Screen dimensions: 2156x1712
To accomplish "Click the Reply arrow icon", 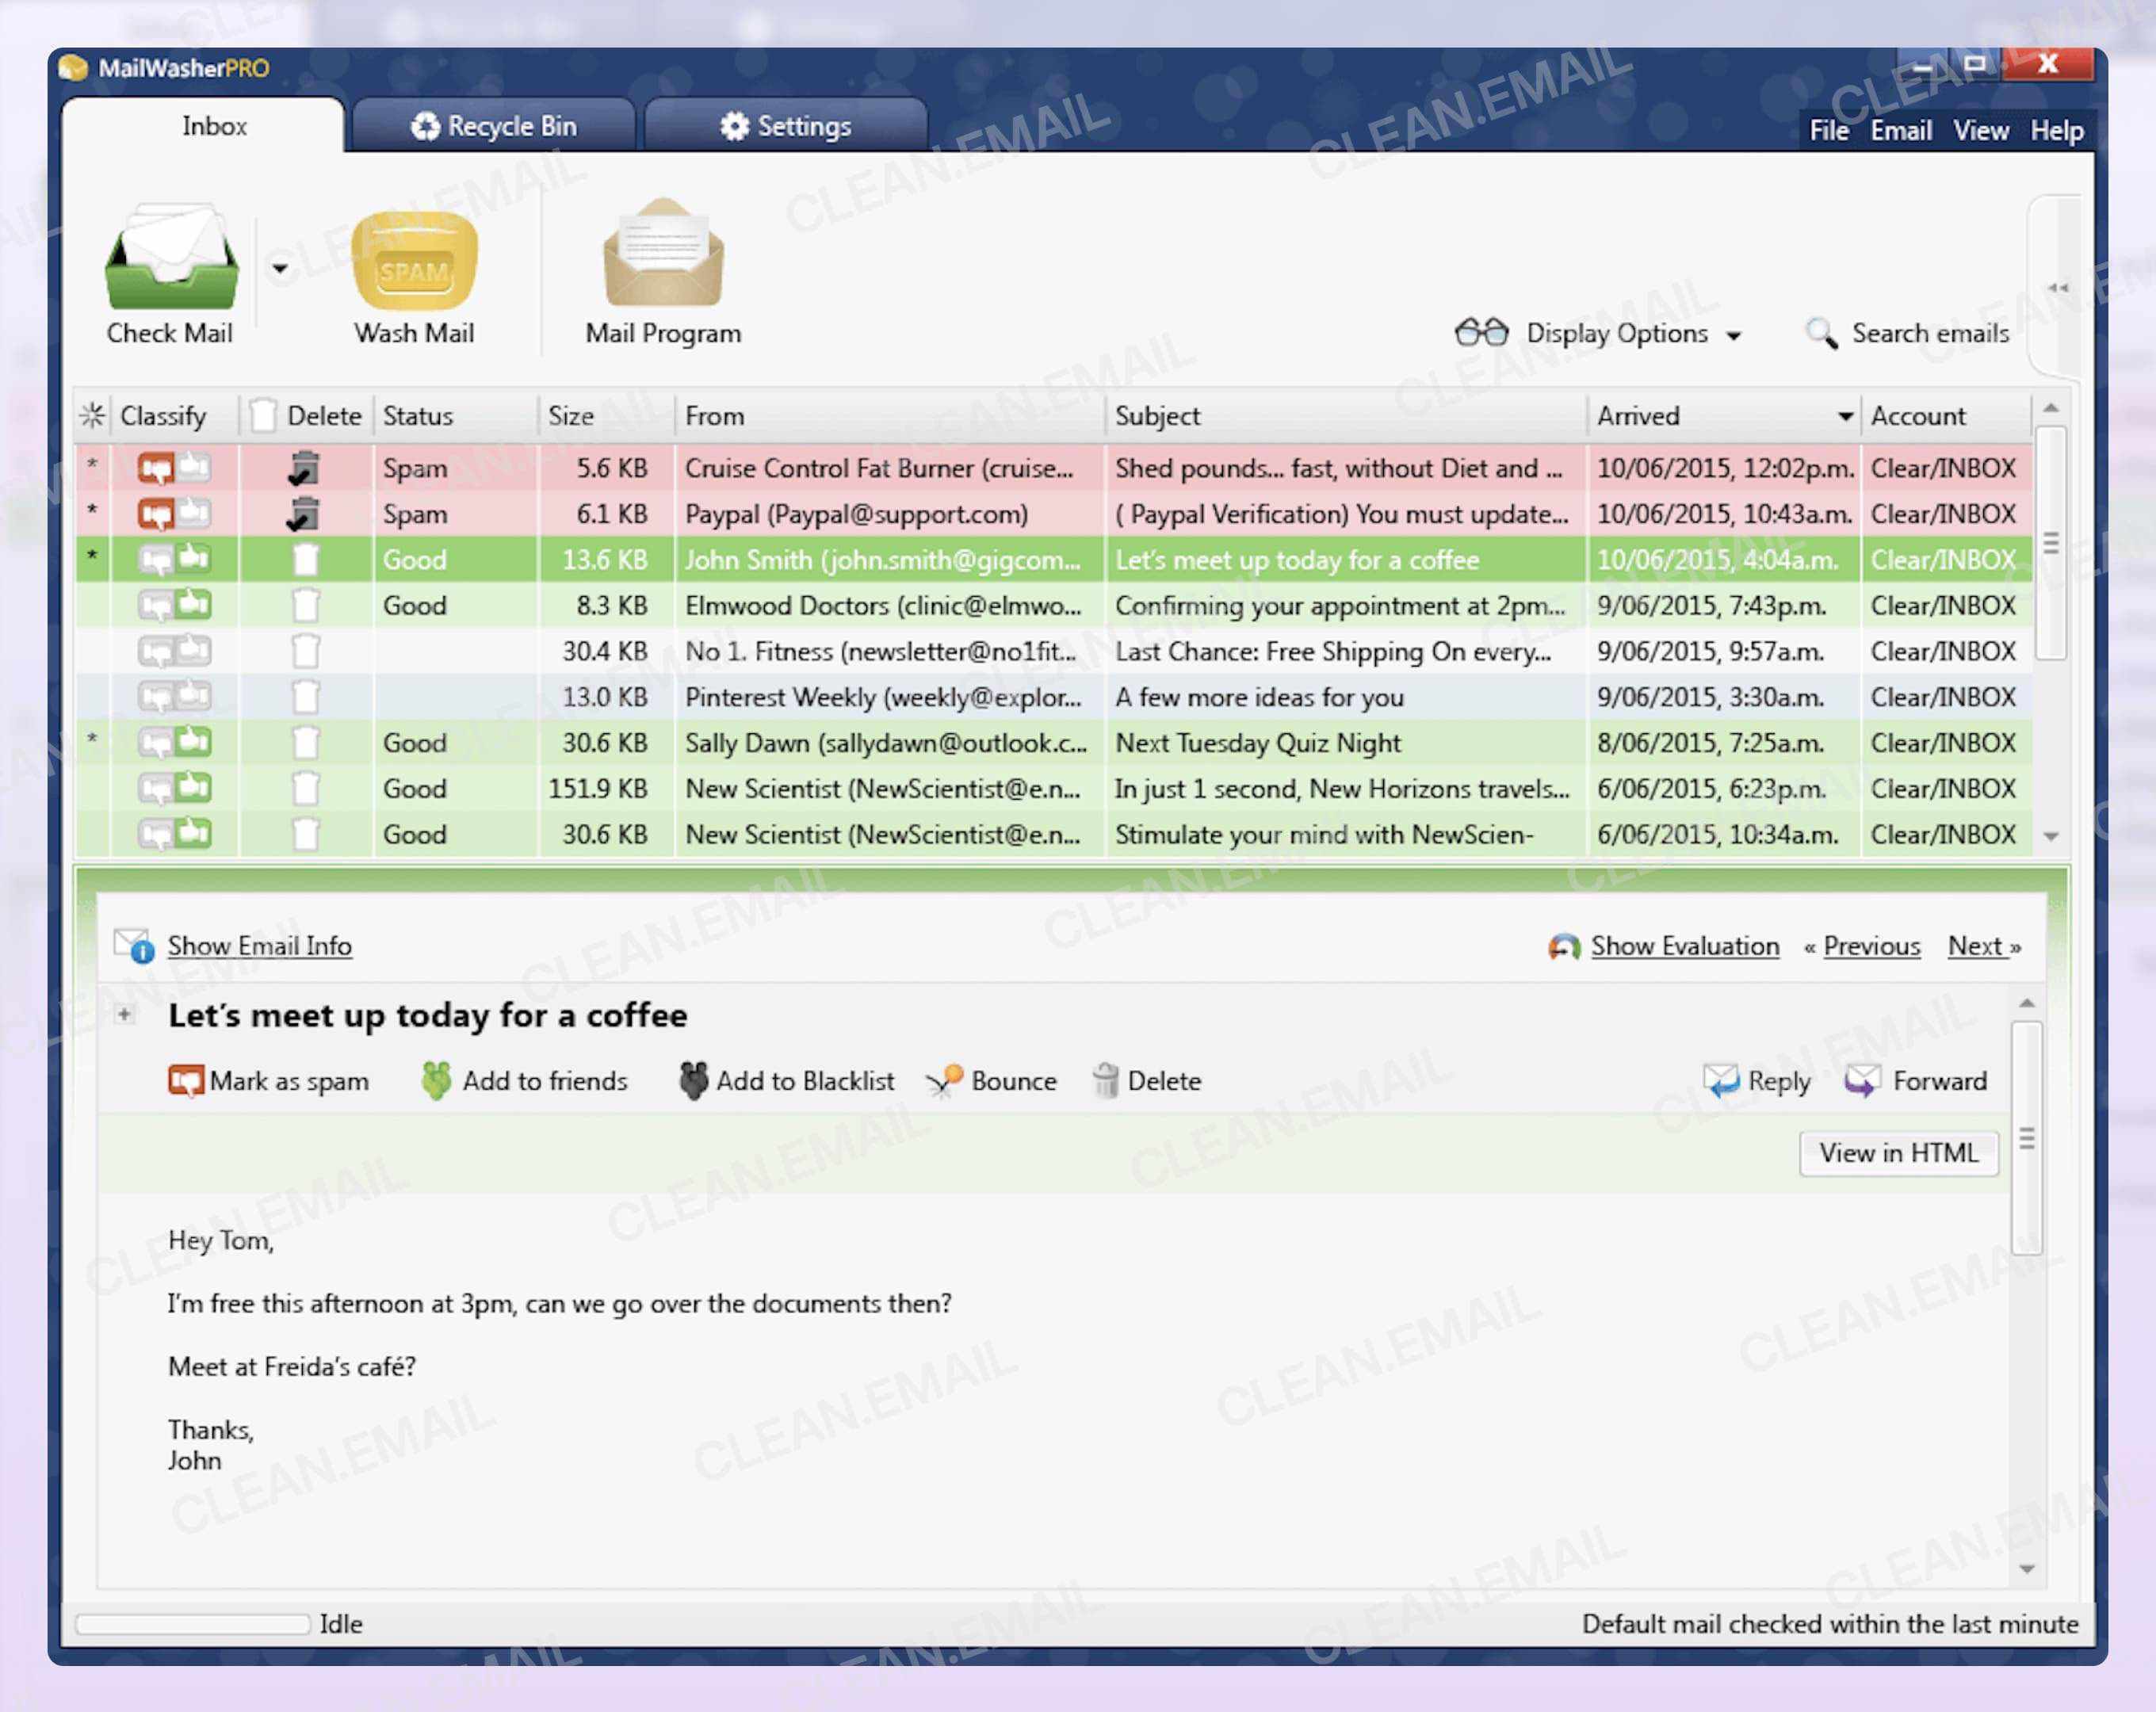I will pos(1722,1081).
